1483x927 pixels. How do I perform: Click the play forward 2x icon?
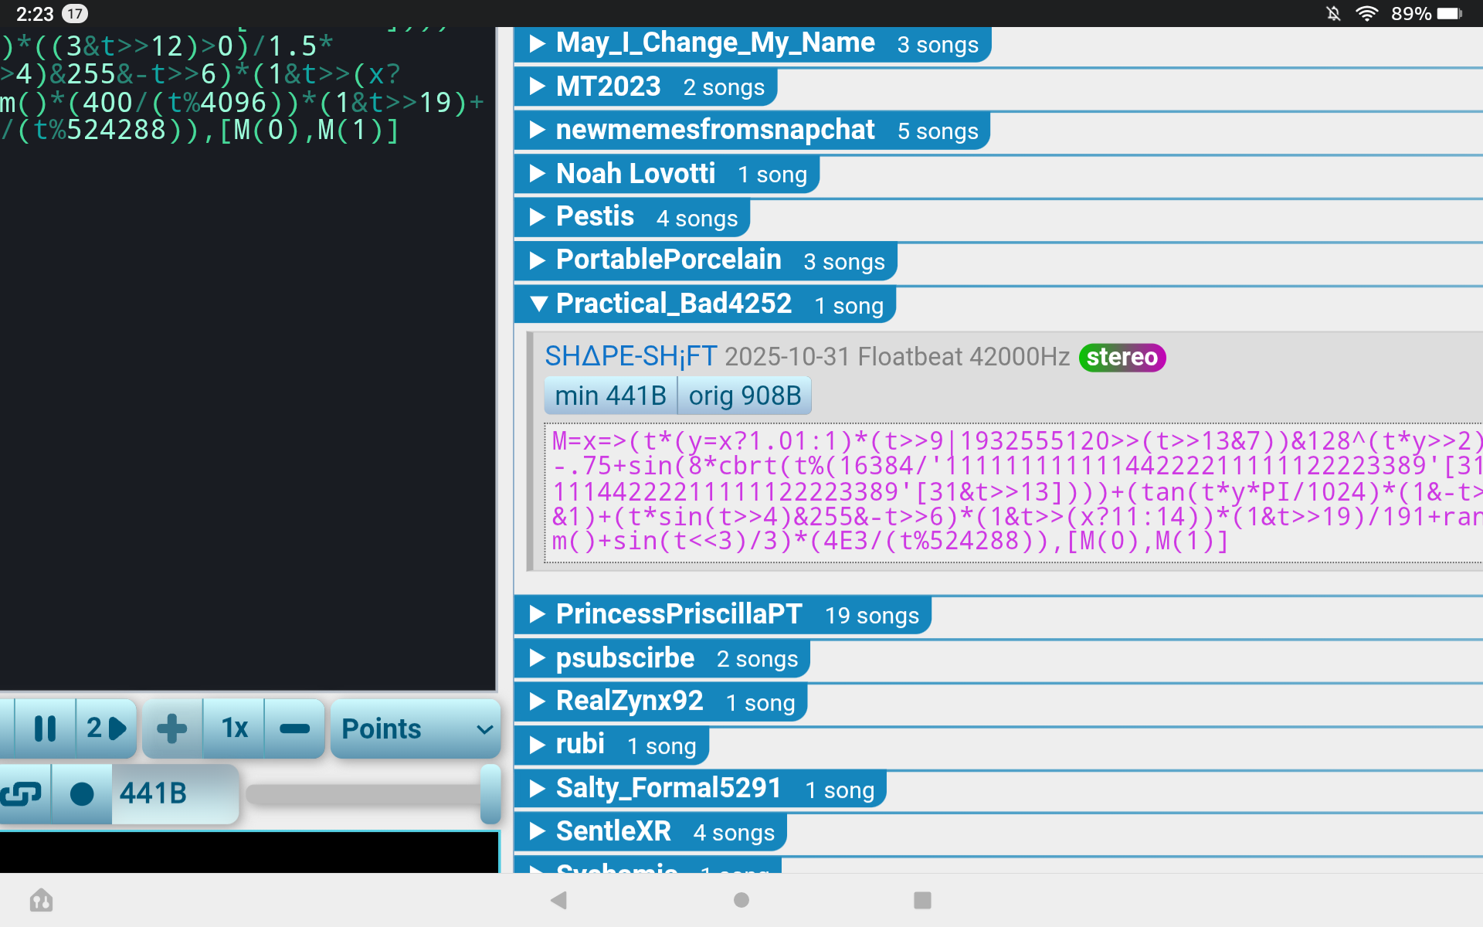click(x=107, y=728)
